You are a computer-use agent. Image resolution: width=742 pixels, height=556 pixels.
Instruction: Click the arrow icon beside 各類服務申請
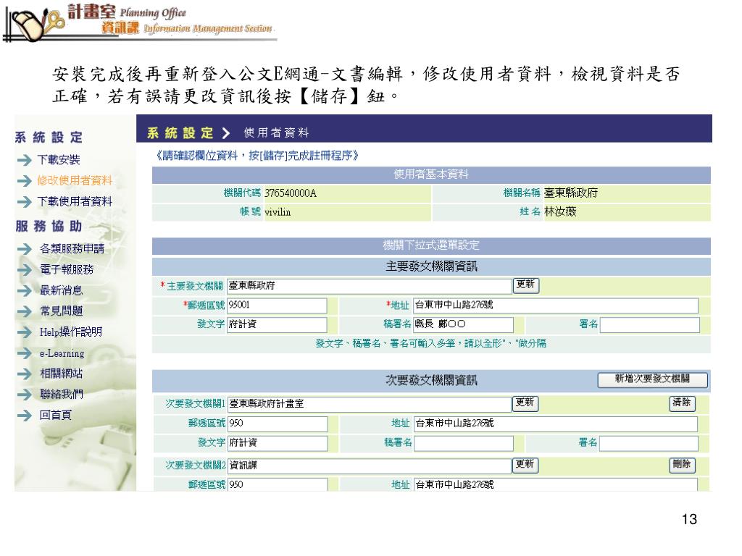pos(24,249)
